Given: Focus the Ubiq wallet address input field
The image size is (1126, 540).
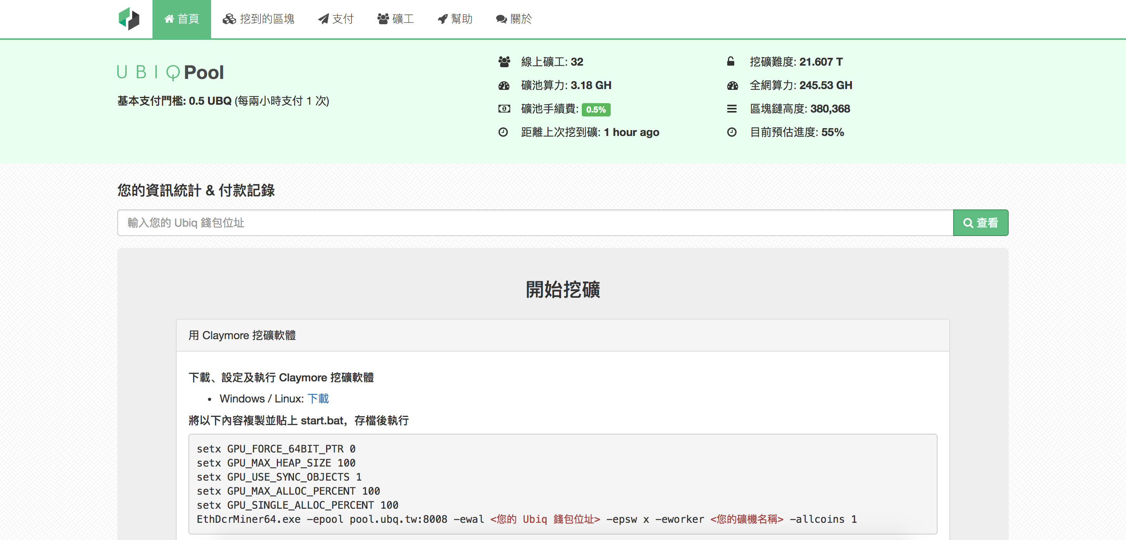Looking at the screenshot, I should click(535, 223).
